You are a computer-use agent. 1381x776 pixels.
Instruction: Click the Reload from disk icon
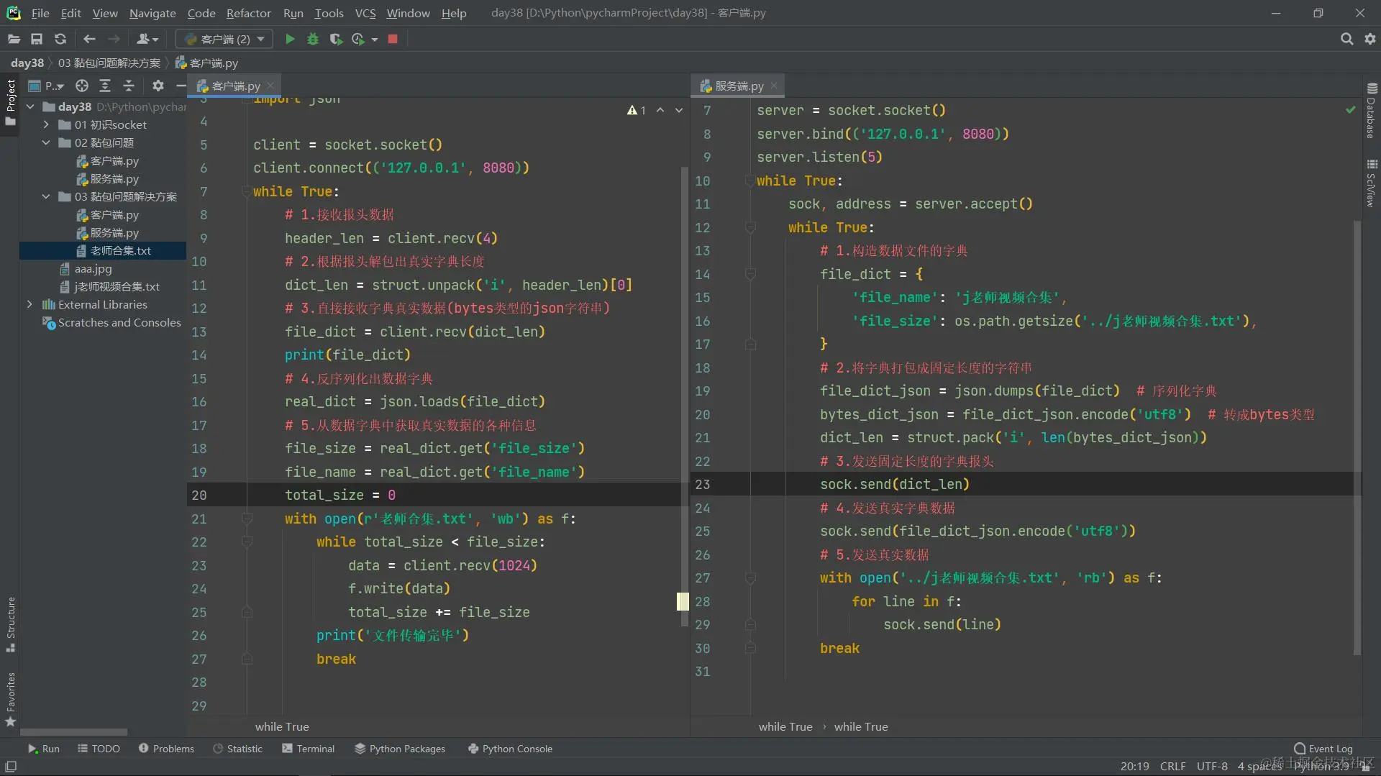60,39
